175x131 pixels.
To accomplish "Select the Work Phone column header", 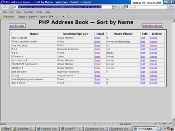I will click(x=123, y=34).
